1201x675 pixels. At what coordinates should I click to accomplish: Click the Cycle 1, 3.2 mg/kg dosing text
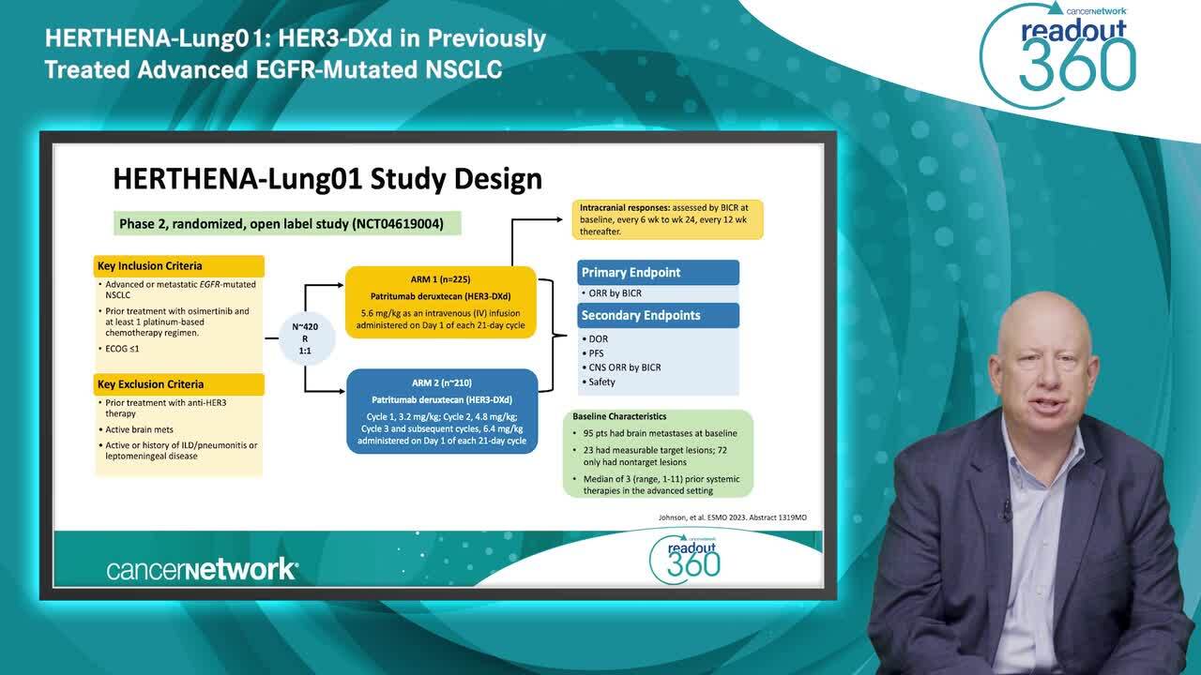pyautogui.click(x=442, y=428)
